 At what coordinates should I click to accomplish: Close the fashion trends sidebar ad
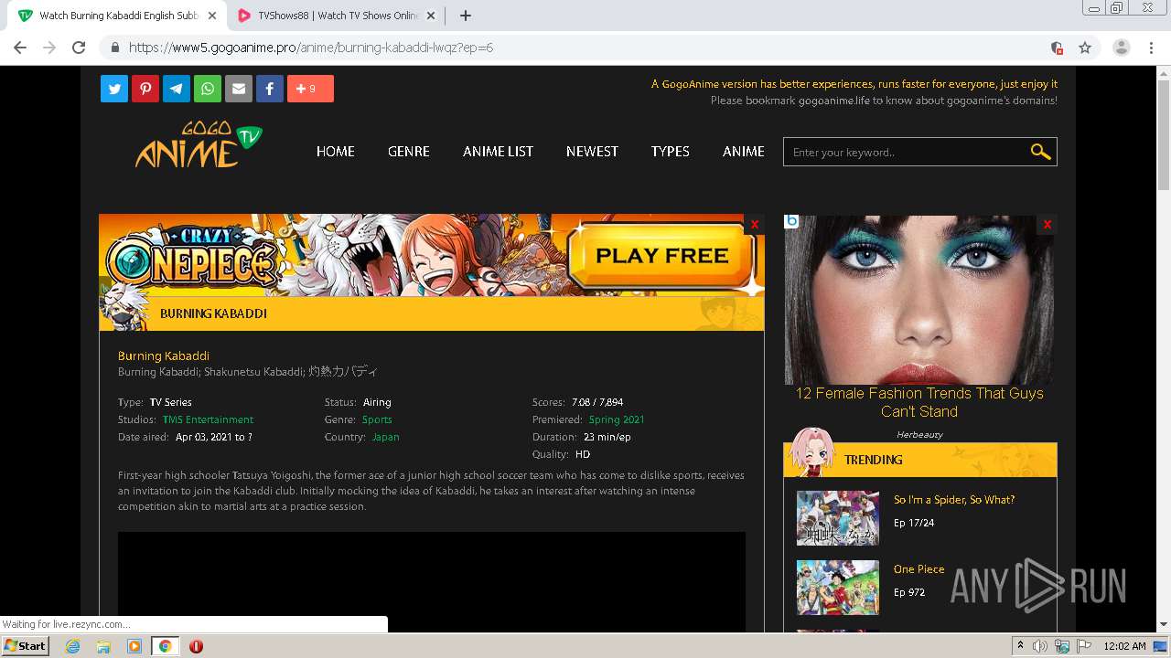click(1047, 224)
